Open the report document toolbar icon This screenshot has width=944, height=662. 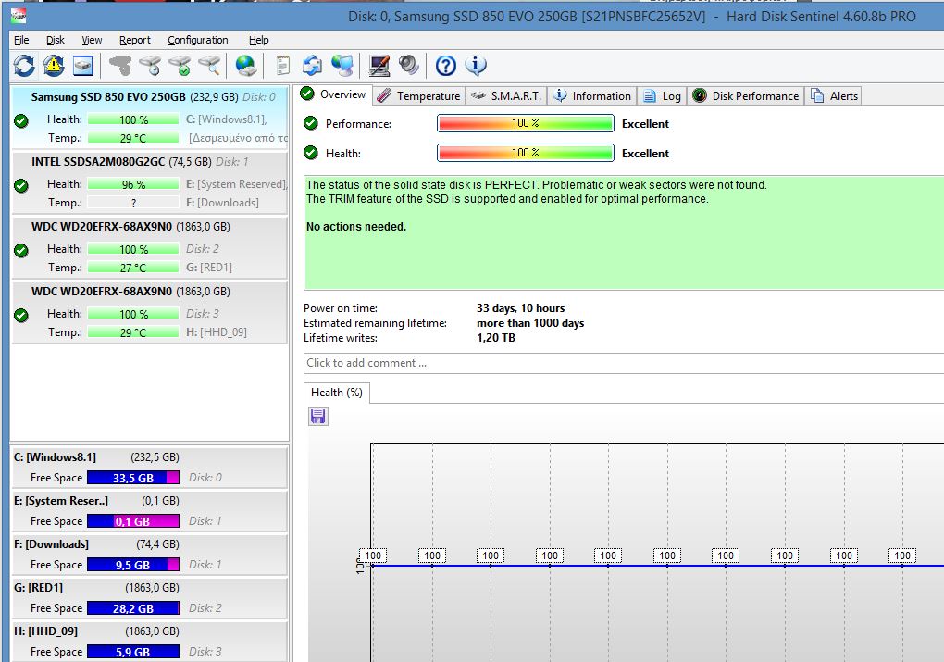[283, 66]
